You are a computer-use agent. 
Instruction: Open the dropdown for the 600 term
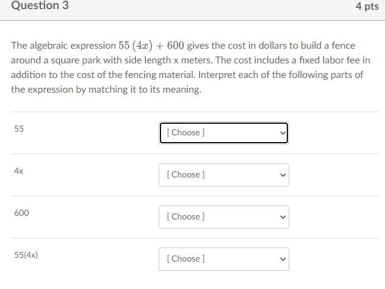(x=223, y=216)
